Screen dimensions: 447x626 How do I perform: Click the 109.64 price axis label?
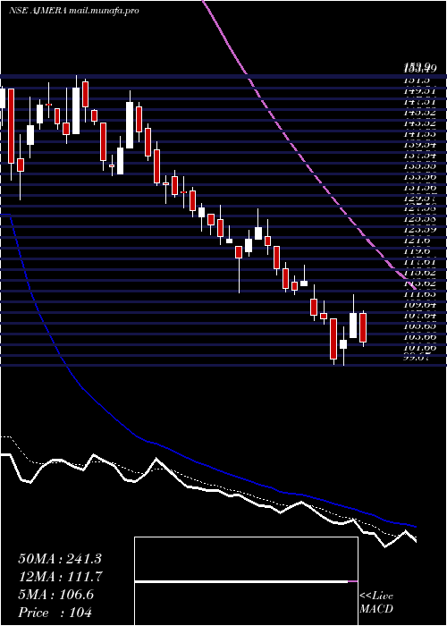tap(418, 305)
